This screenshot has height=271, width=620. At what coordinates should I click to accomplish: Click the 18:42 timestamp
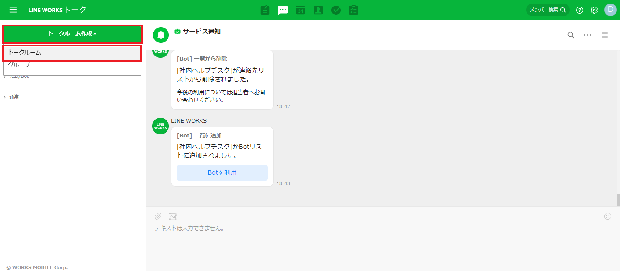click(x=283, y=106)
